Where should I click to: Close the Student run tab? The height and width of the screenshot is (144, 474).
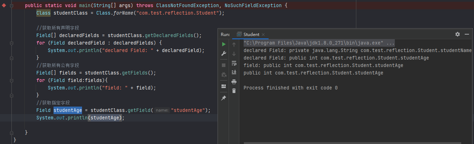(263, 35)
